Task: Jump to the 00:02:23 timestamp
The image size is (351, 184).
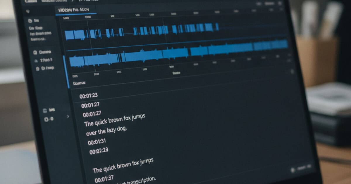Action: tap(99, 151)
